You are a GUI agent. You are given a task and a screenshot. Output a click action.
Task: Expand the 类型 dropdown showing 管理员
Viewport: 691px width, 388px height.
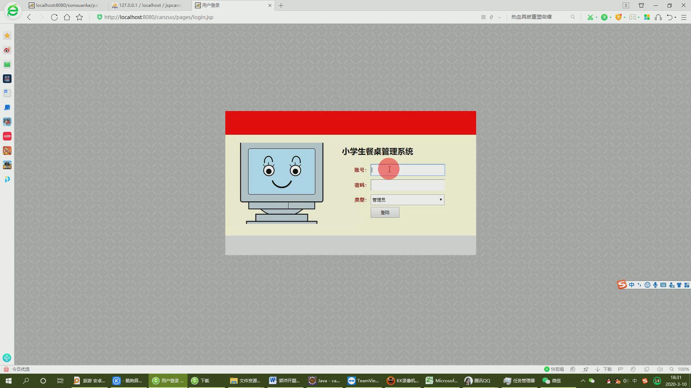pos(407,200)
